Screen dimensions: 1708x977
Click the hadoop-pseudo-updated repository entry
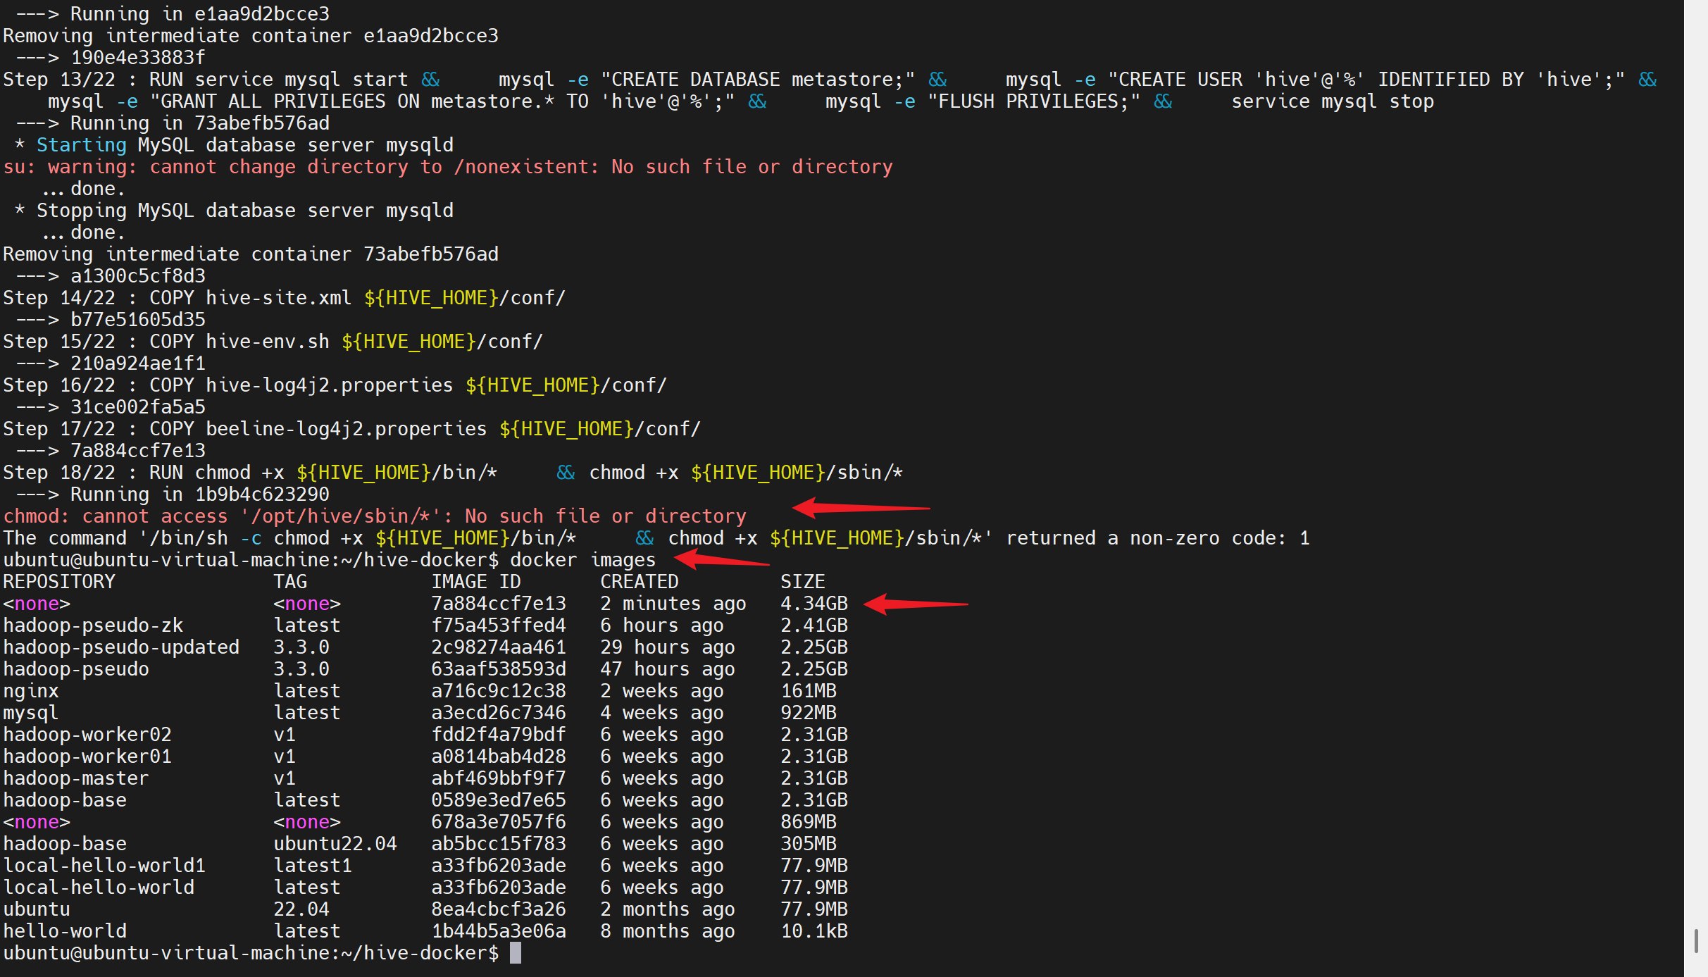click(121, 647)
